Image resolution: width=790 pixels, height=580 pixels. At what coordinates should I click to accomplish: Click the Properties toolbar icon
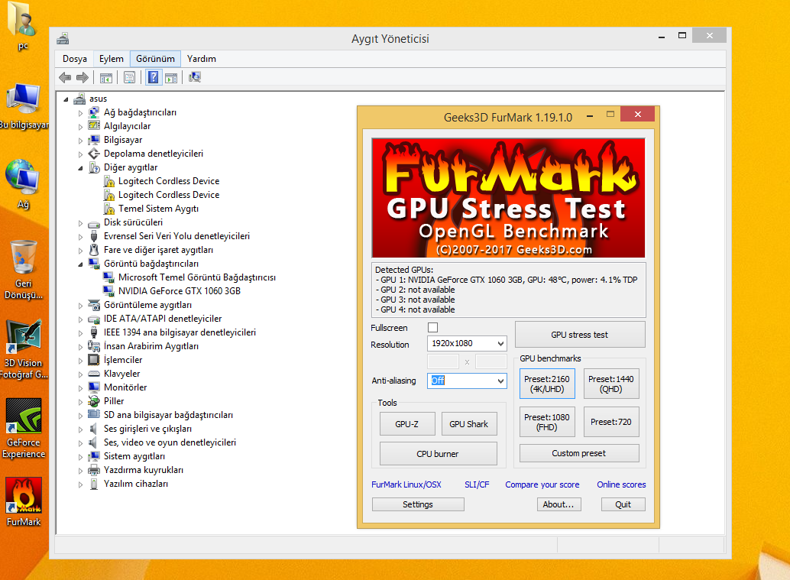click(x=129, y=78)
